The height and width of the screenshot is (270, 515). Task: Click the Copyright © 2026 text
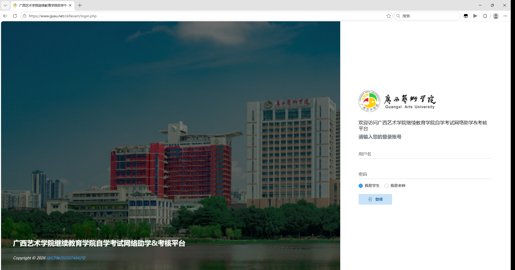[x=29, y=258]
